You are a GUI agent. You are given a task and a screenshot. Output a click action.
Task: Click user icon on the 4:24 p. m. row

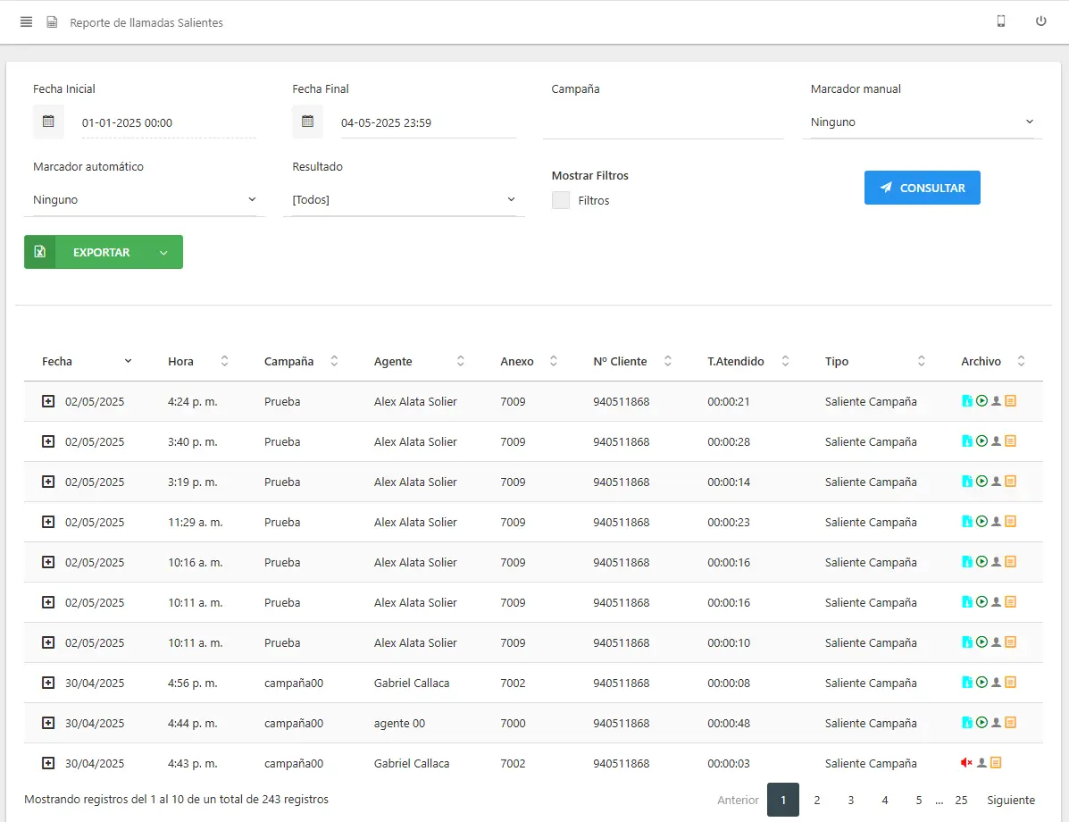pos(996,401)
